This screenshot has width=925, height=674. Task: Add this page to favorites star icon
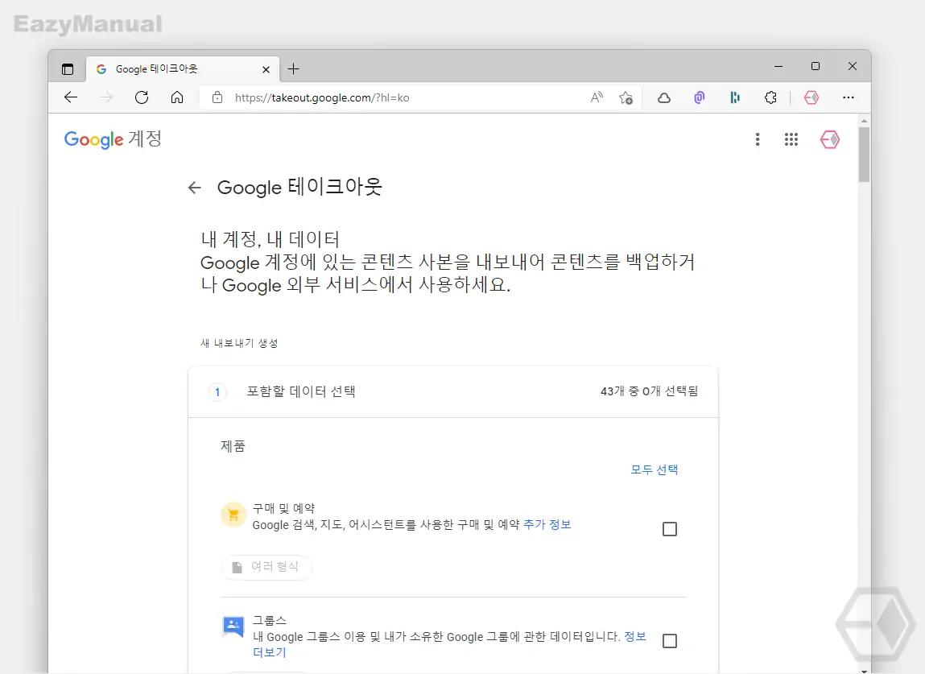(626, 97)
